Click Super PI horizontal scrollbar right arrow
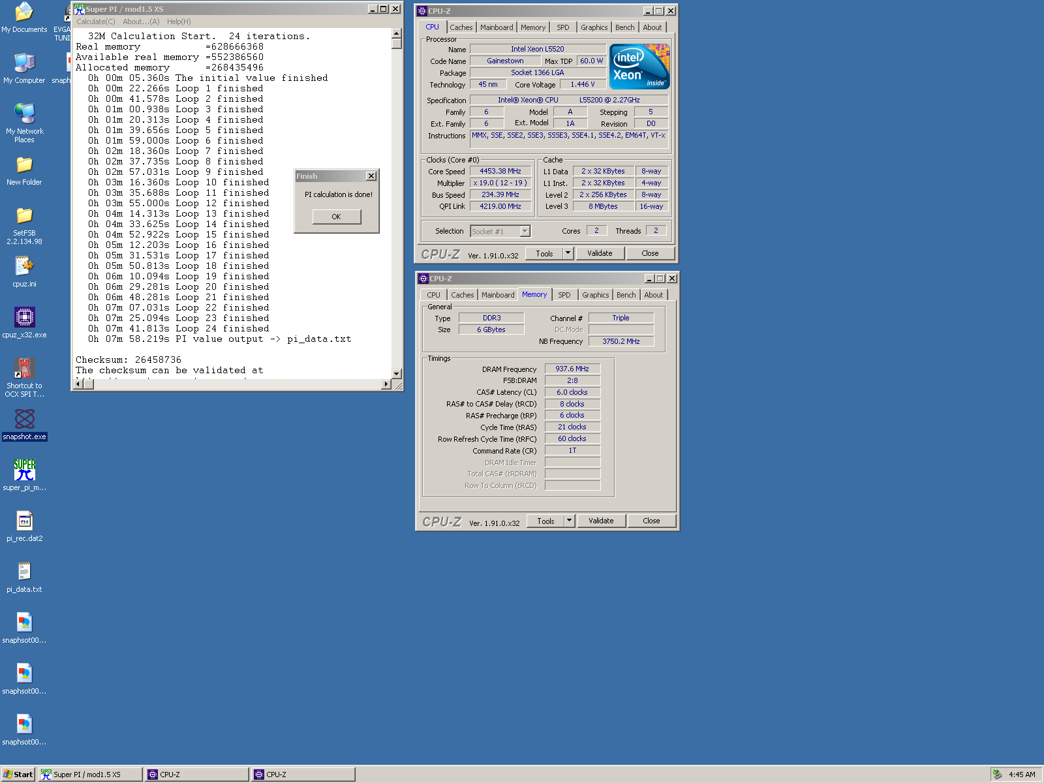 click(386, 384)
